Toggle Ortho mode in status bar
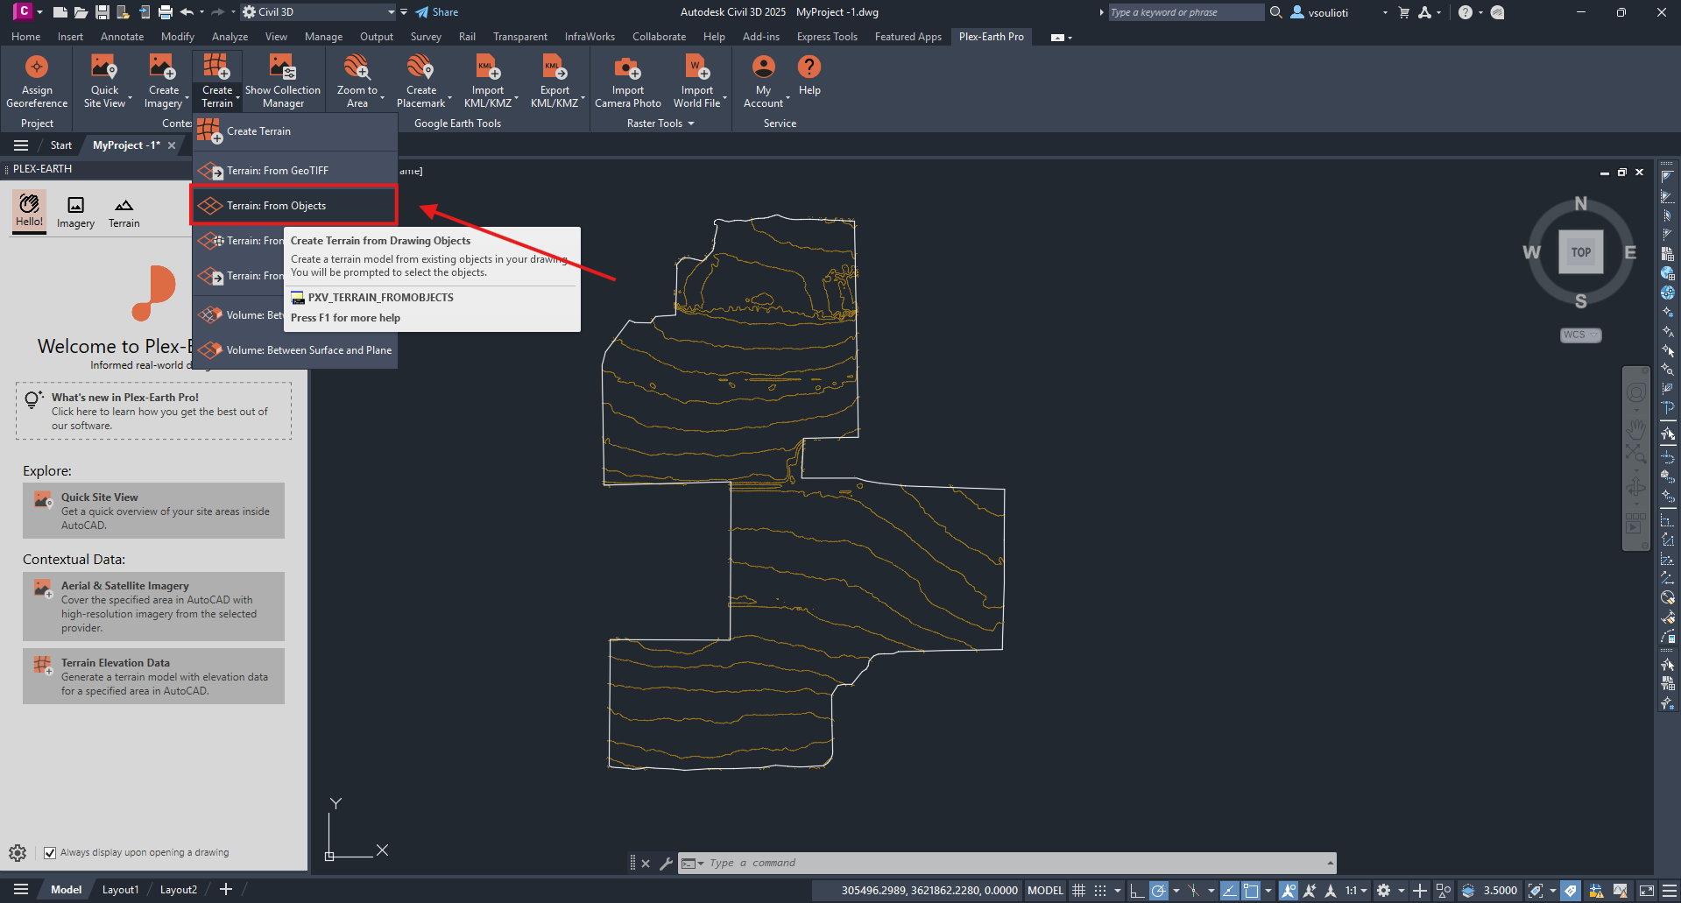 pyautogui.click(x=1137, y=891)
